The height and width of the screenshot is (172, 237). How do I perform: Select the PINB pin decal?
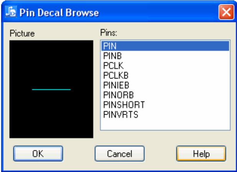coord(111,56)
